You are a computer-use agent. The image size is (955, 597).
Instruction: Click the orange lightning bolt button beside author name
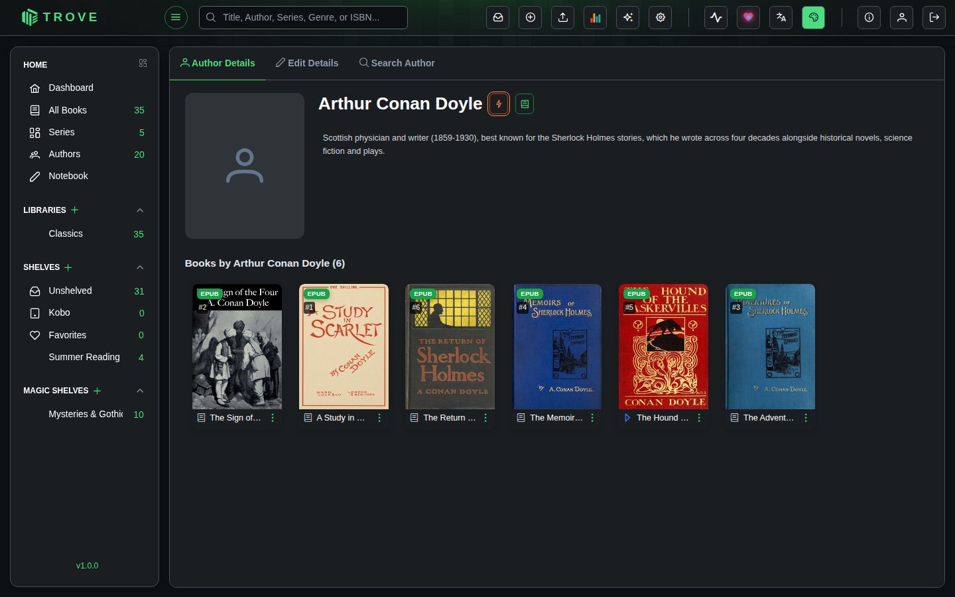pyautogui.click(x=499, y=104)
